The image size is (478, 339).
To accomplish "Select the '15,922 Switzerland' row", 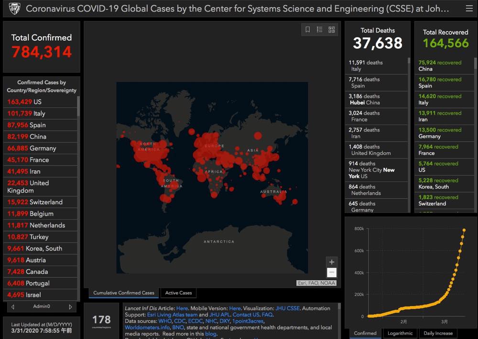I will (40, 202).
